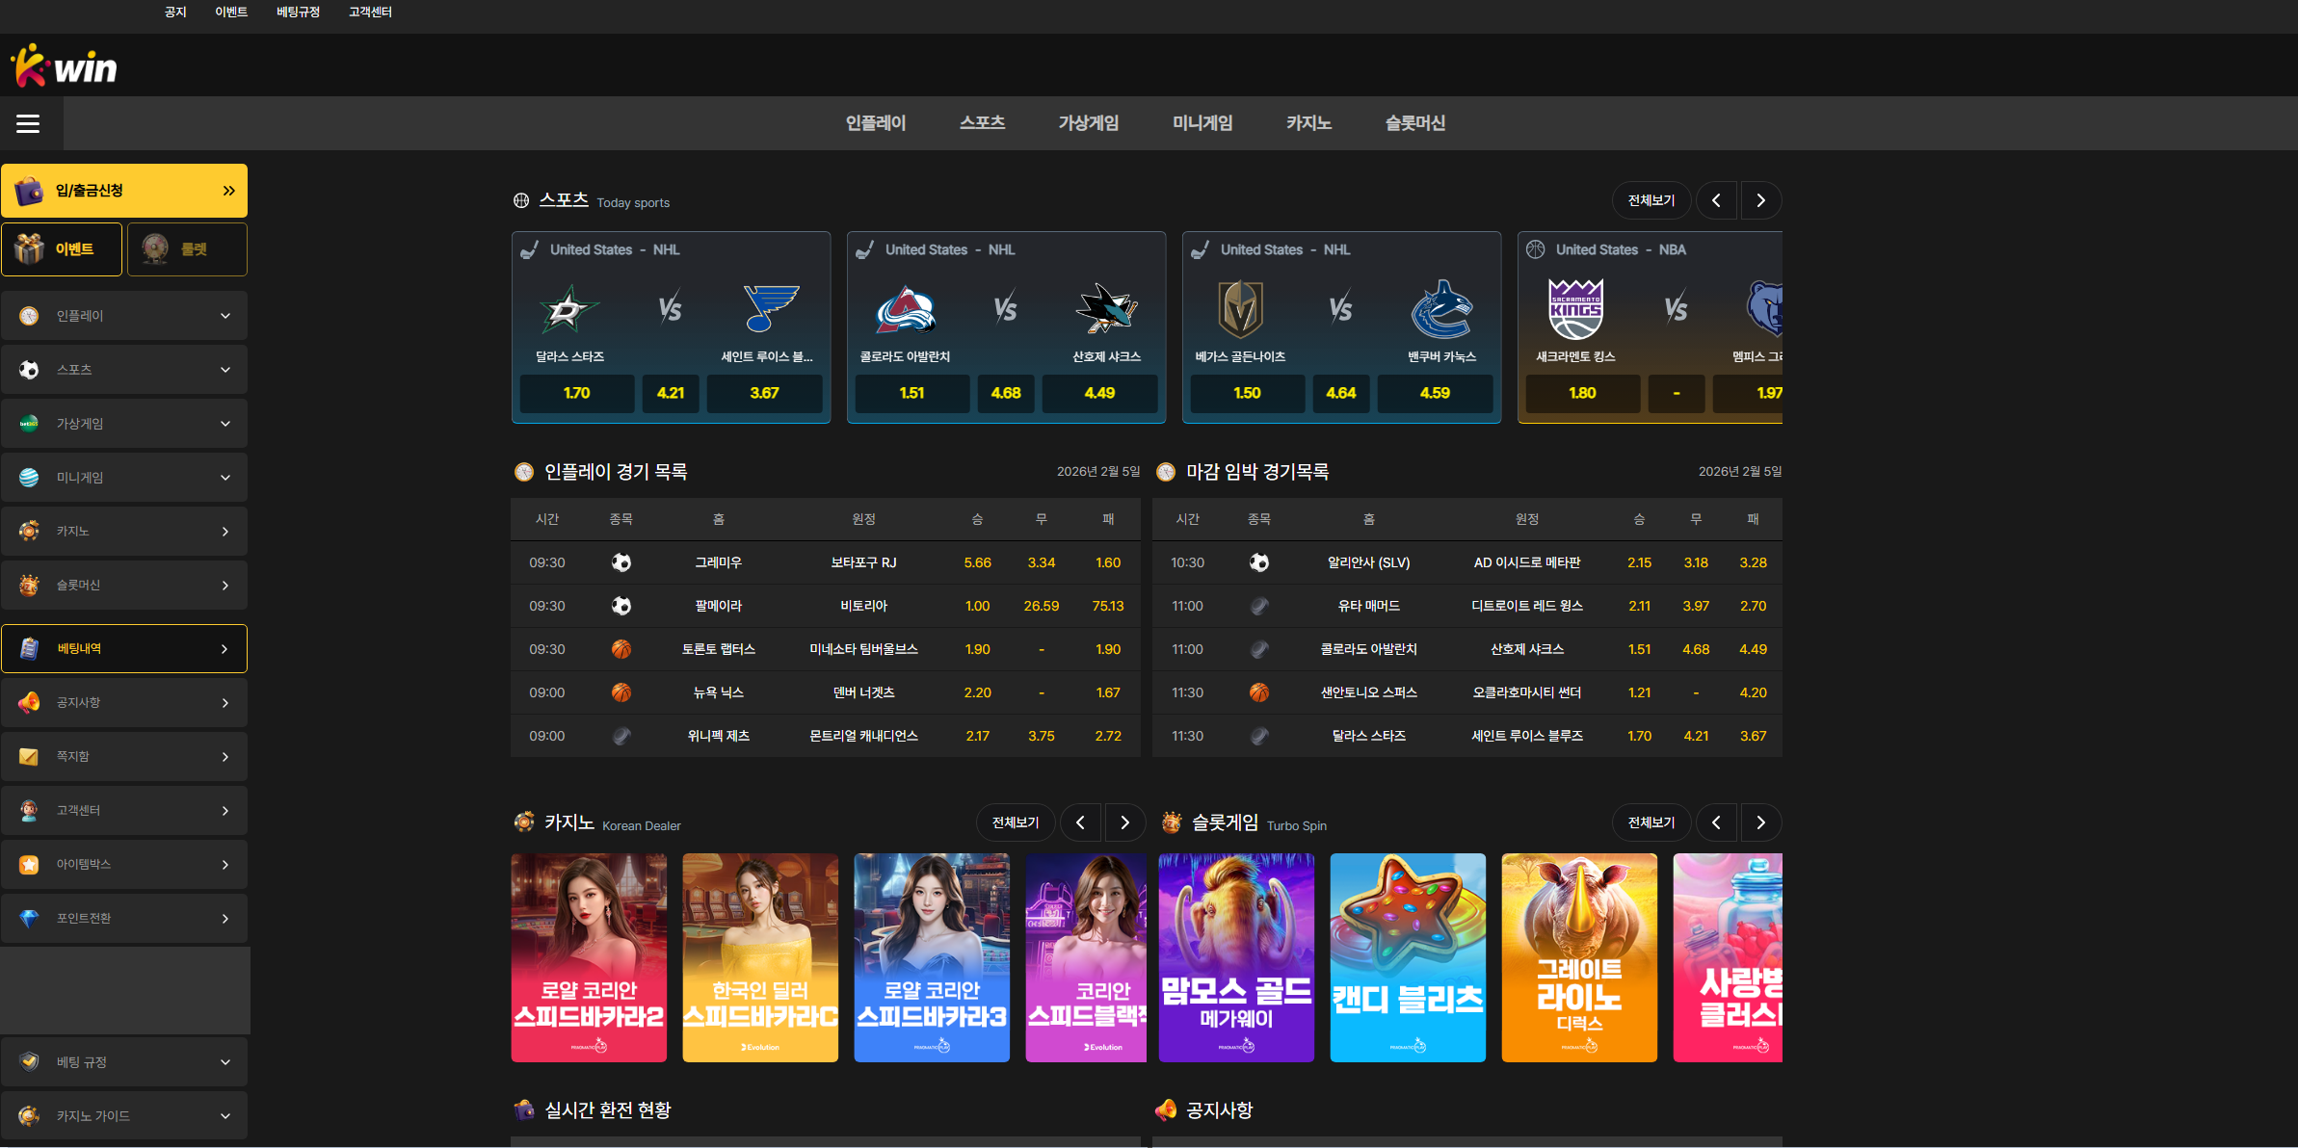Click the wallet icon beside 입/출금신청

pos(29,191)
